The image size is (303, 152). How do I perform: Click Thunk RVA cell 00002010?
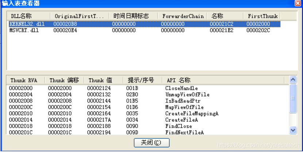(x=21, y=113)
